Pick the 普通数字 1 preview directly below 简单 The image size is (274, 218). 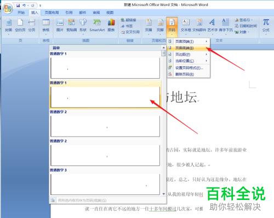(105, 66)
